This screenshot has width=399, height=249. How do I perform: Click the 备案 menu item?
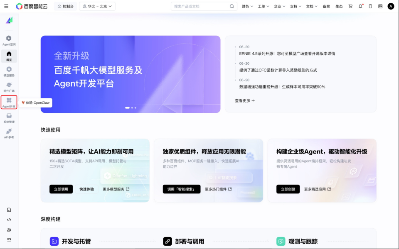pos(326,6)
